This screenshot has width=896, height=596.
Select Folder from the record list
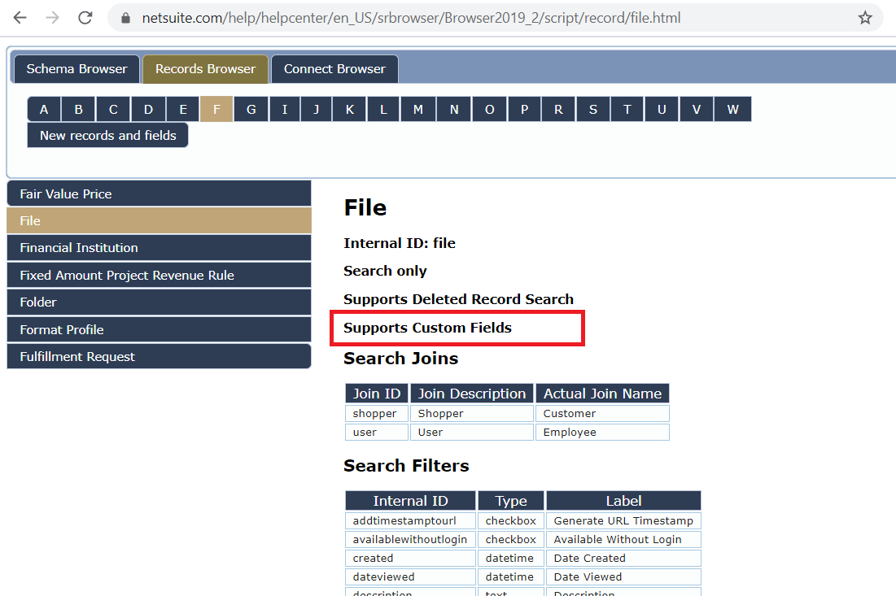[159, 302]
